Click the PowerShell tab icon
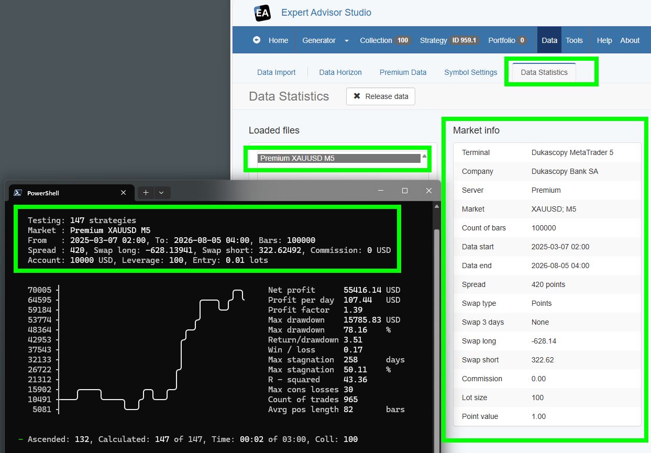The width and height of the screenshot is (651, 453). pyautogui.click(x=17, y=193)
